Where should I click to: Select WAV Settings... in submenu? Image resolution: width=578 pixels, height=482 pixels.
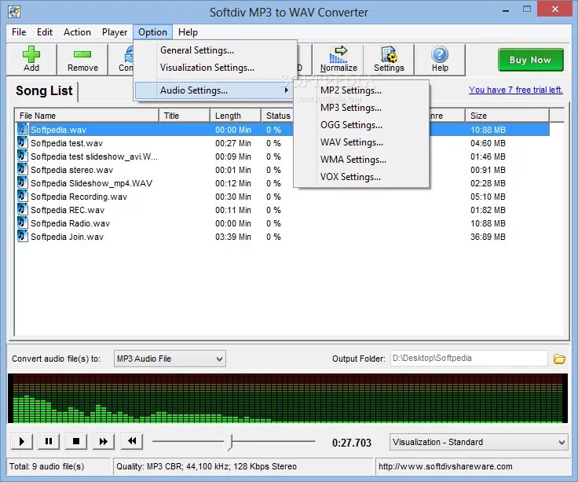(x=361, y=142)
